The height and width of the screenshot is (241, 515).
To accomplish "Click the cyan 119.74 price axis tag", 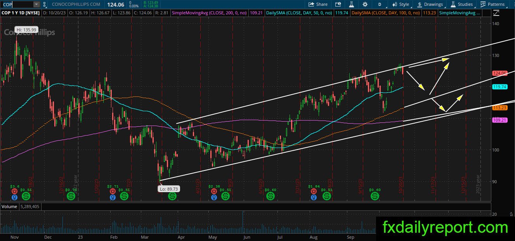I will (x=499, y=87).
